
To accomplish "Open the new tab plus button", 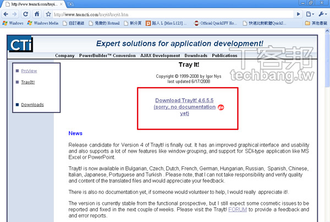I will click(x=71, y=4).
